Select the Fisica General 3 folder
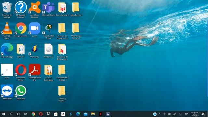 point(62,9)
